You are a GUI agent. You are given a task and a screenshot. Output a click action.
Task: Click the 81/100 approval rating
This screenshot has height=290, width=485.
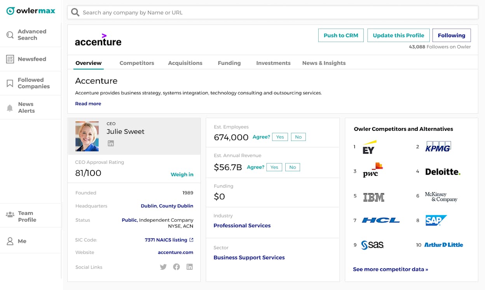coord(88,173)
